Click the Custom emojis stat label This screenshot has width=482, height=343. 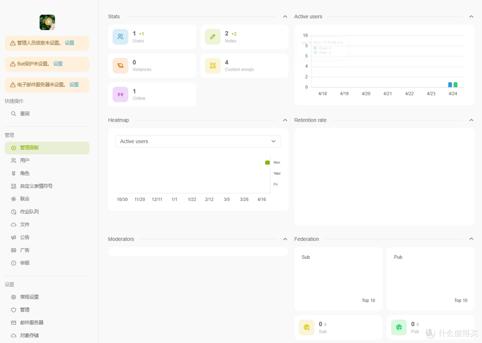pos(240,69)
